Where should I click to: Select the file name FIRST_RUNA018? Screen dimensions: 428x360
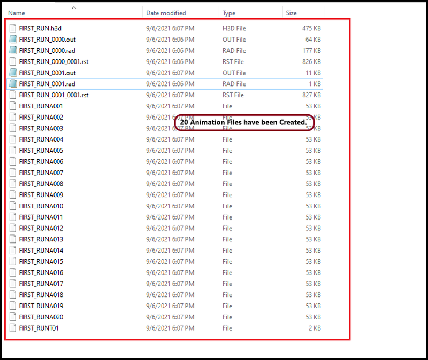[41, 295]
